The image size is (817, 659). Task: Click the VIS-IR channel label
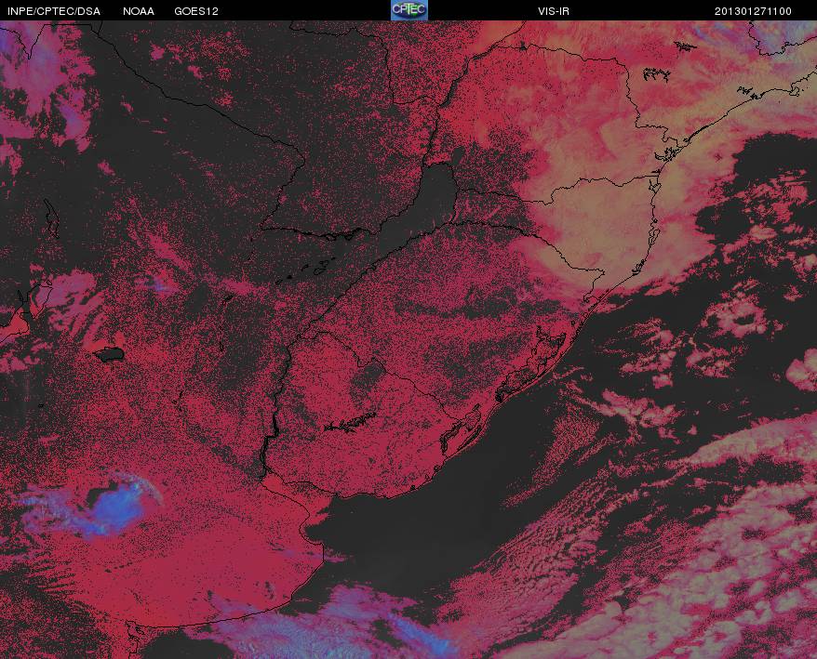pos(554,11)
